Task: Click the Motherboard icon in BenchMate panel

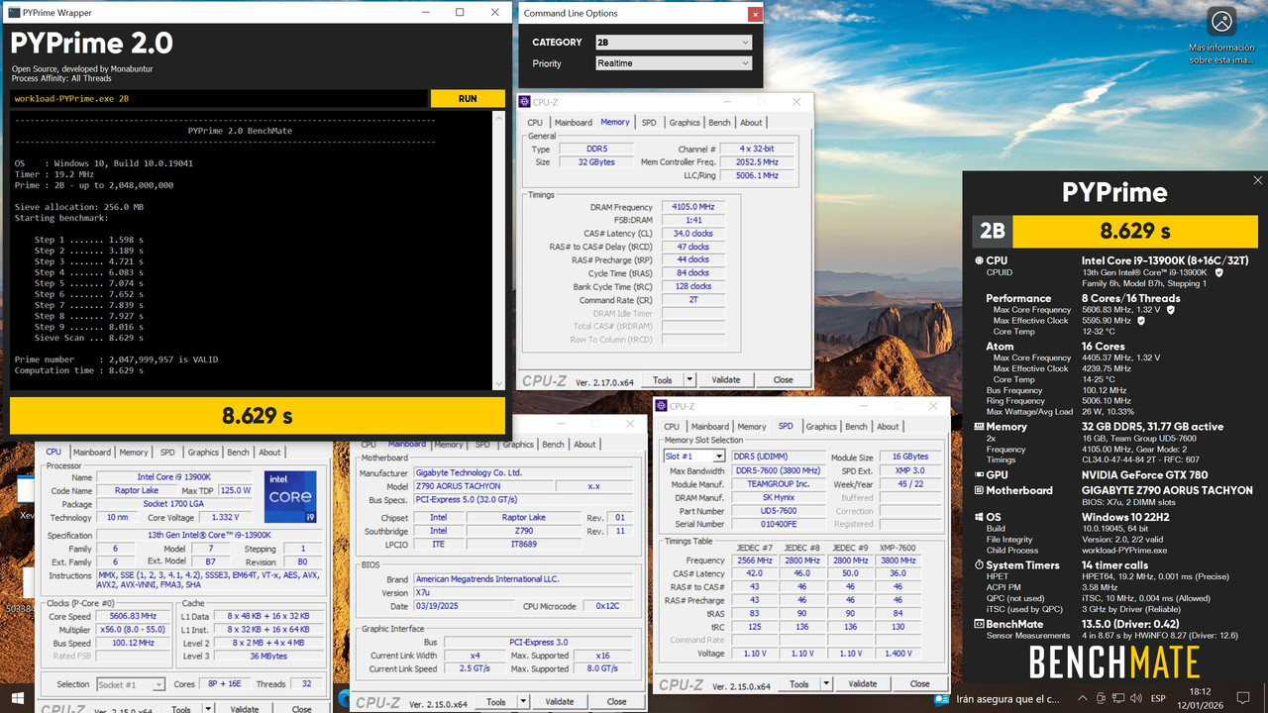Action: click(x=979, y=490)
